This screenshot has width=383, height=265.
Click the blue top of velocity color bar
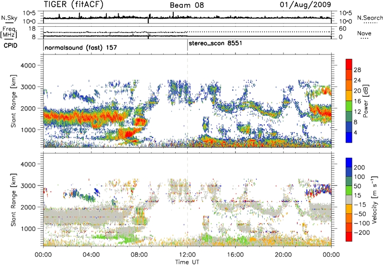(349, 163)
